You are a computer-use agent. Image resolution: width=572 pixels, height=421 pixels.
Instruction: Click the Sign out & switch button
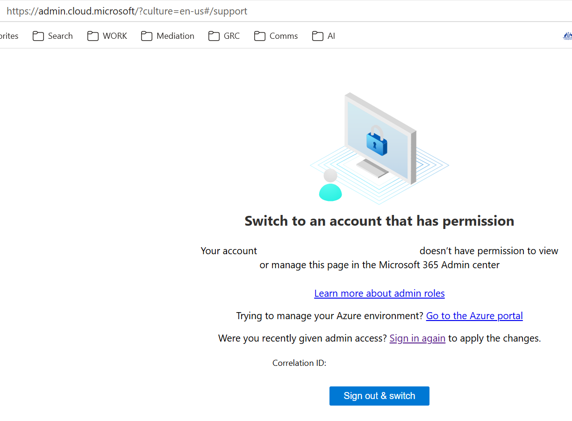coord(379,396)
